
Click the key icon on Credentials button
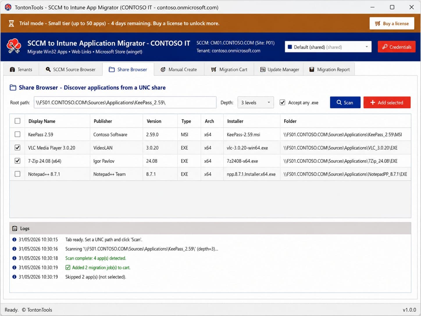[385, 47]
